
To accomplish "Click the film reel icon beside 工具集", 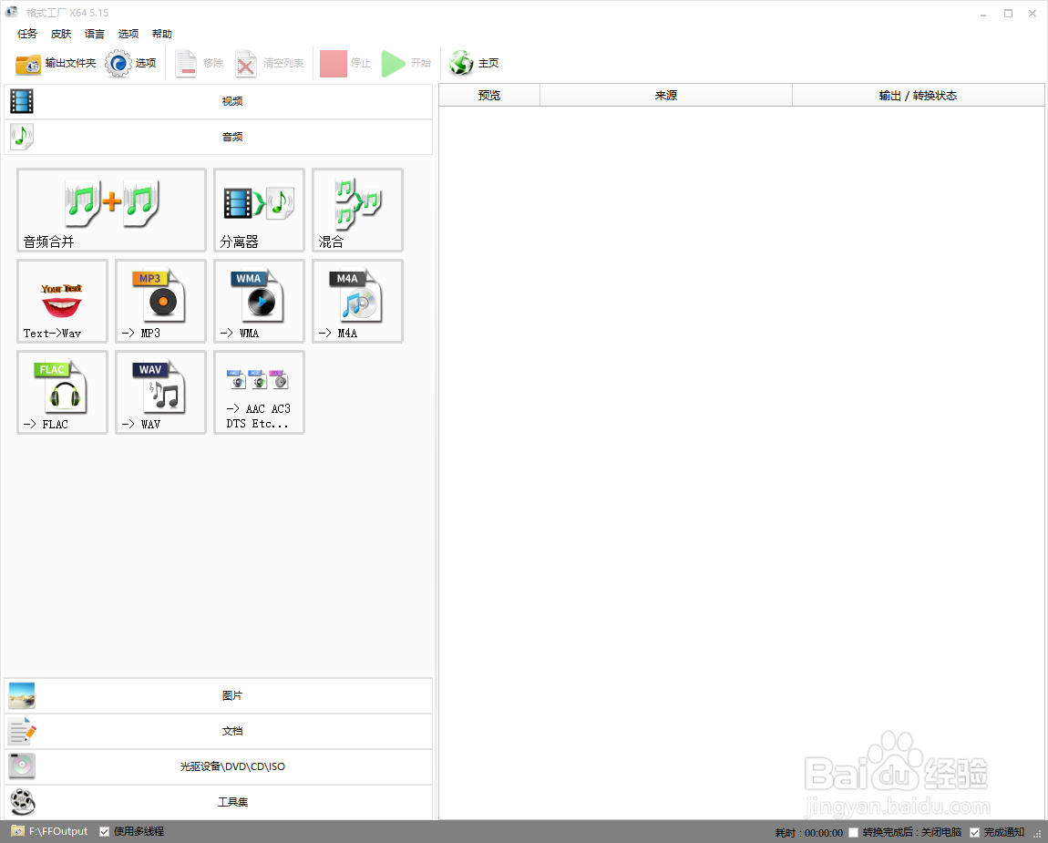I will [x=22, y=802].
